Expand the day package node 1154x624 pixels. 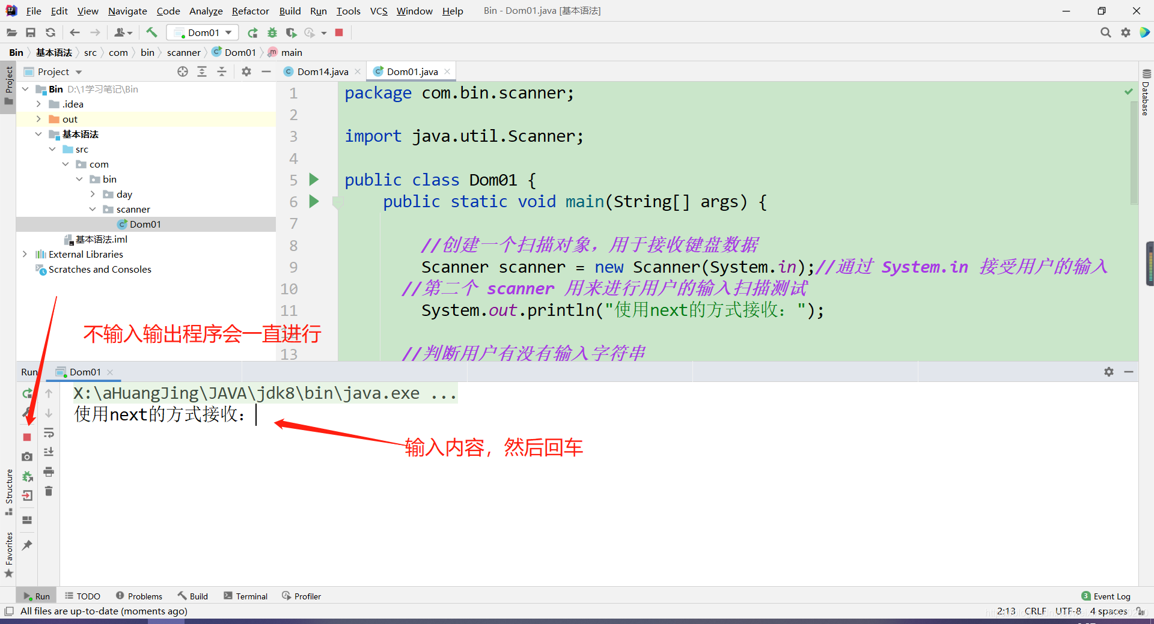coord(93,194)
